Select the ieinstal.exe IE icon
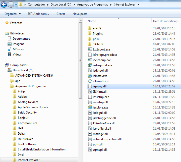This screenshot has width=181, height=162. point(90,76)
